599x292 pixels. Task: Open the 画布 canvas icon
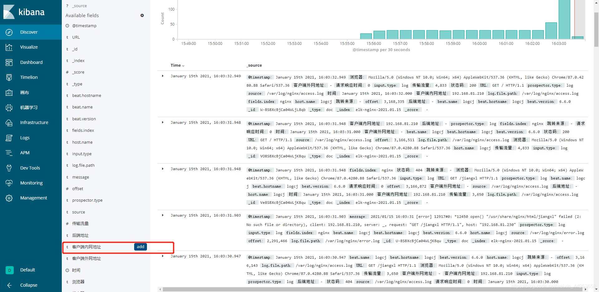tap(9, 93)
